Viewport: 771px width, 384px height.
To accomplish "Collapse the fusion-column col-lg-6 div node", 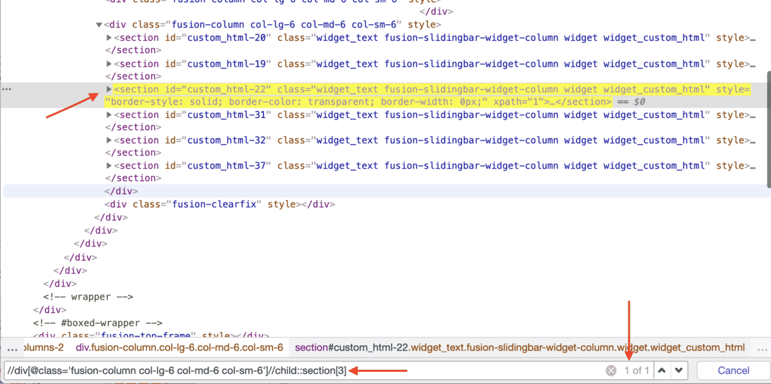I will tap(99, 24).
